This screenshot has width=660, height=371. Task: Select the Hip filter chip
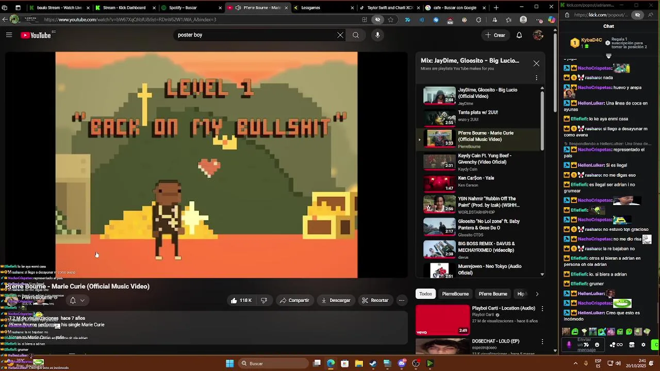point(521,294)
